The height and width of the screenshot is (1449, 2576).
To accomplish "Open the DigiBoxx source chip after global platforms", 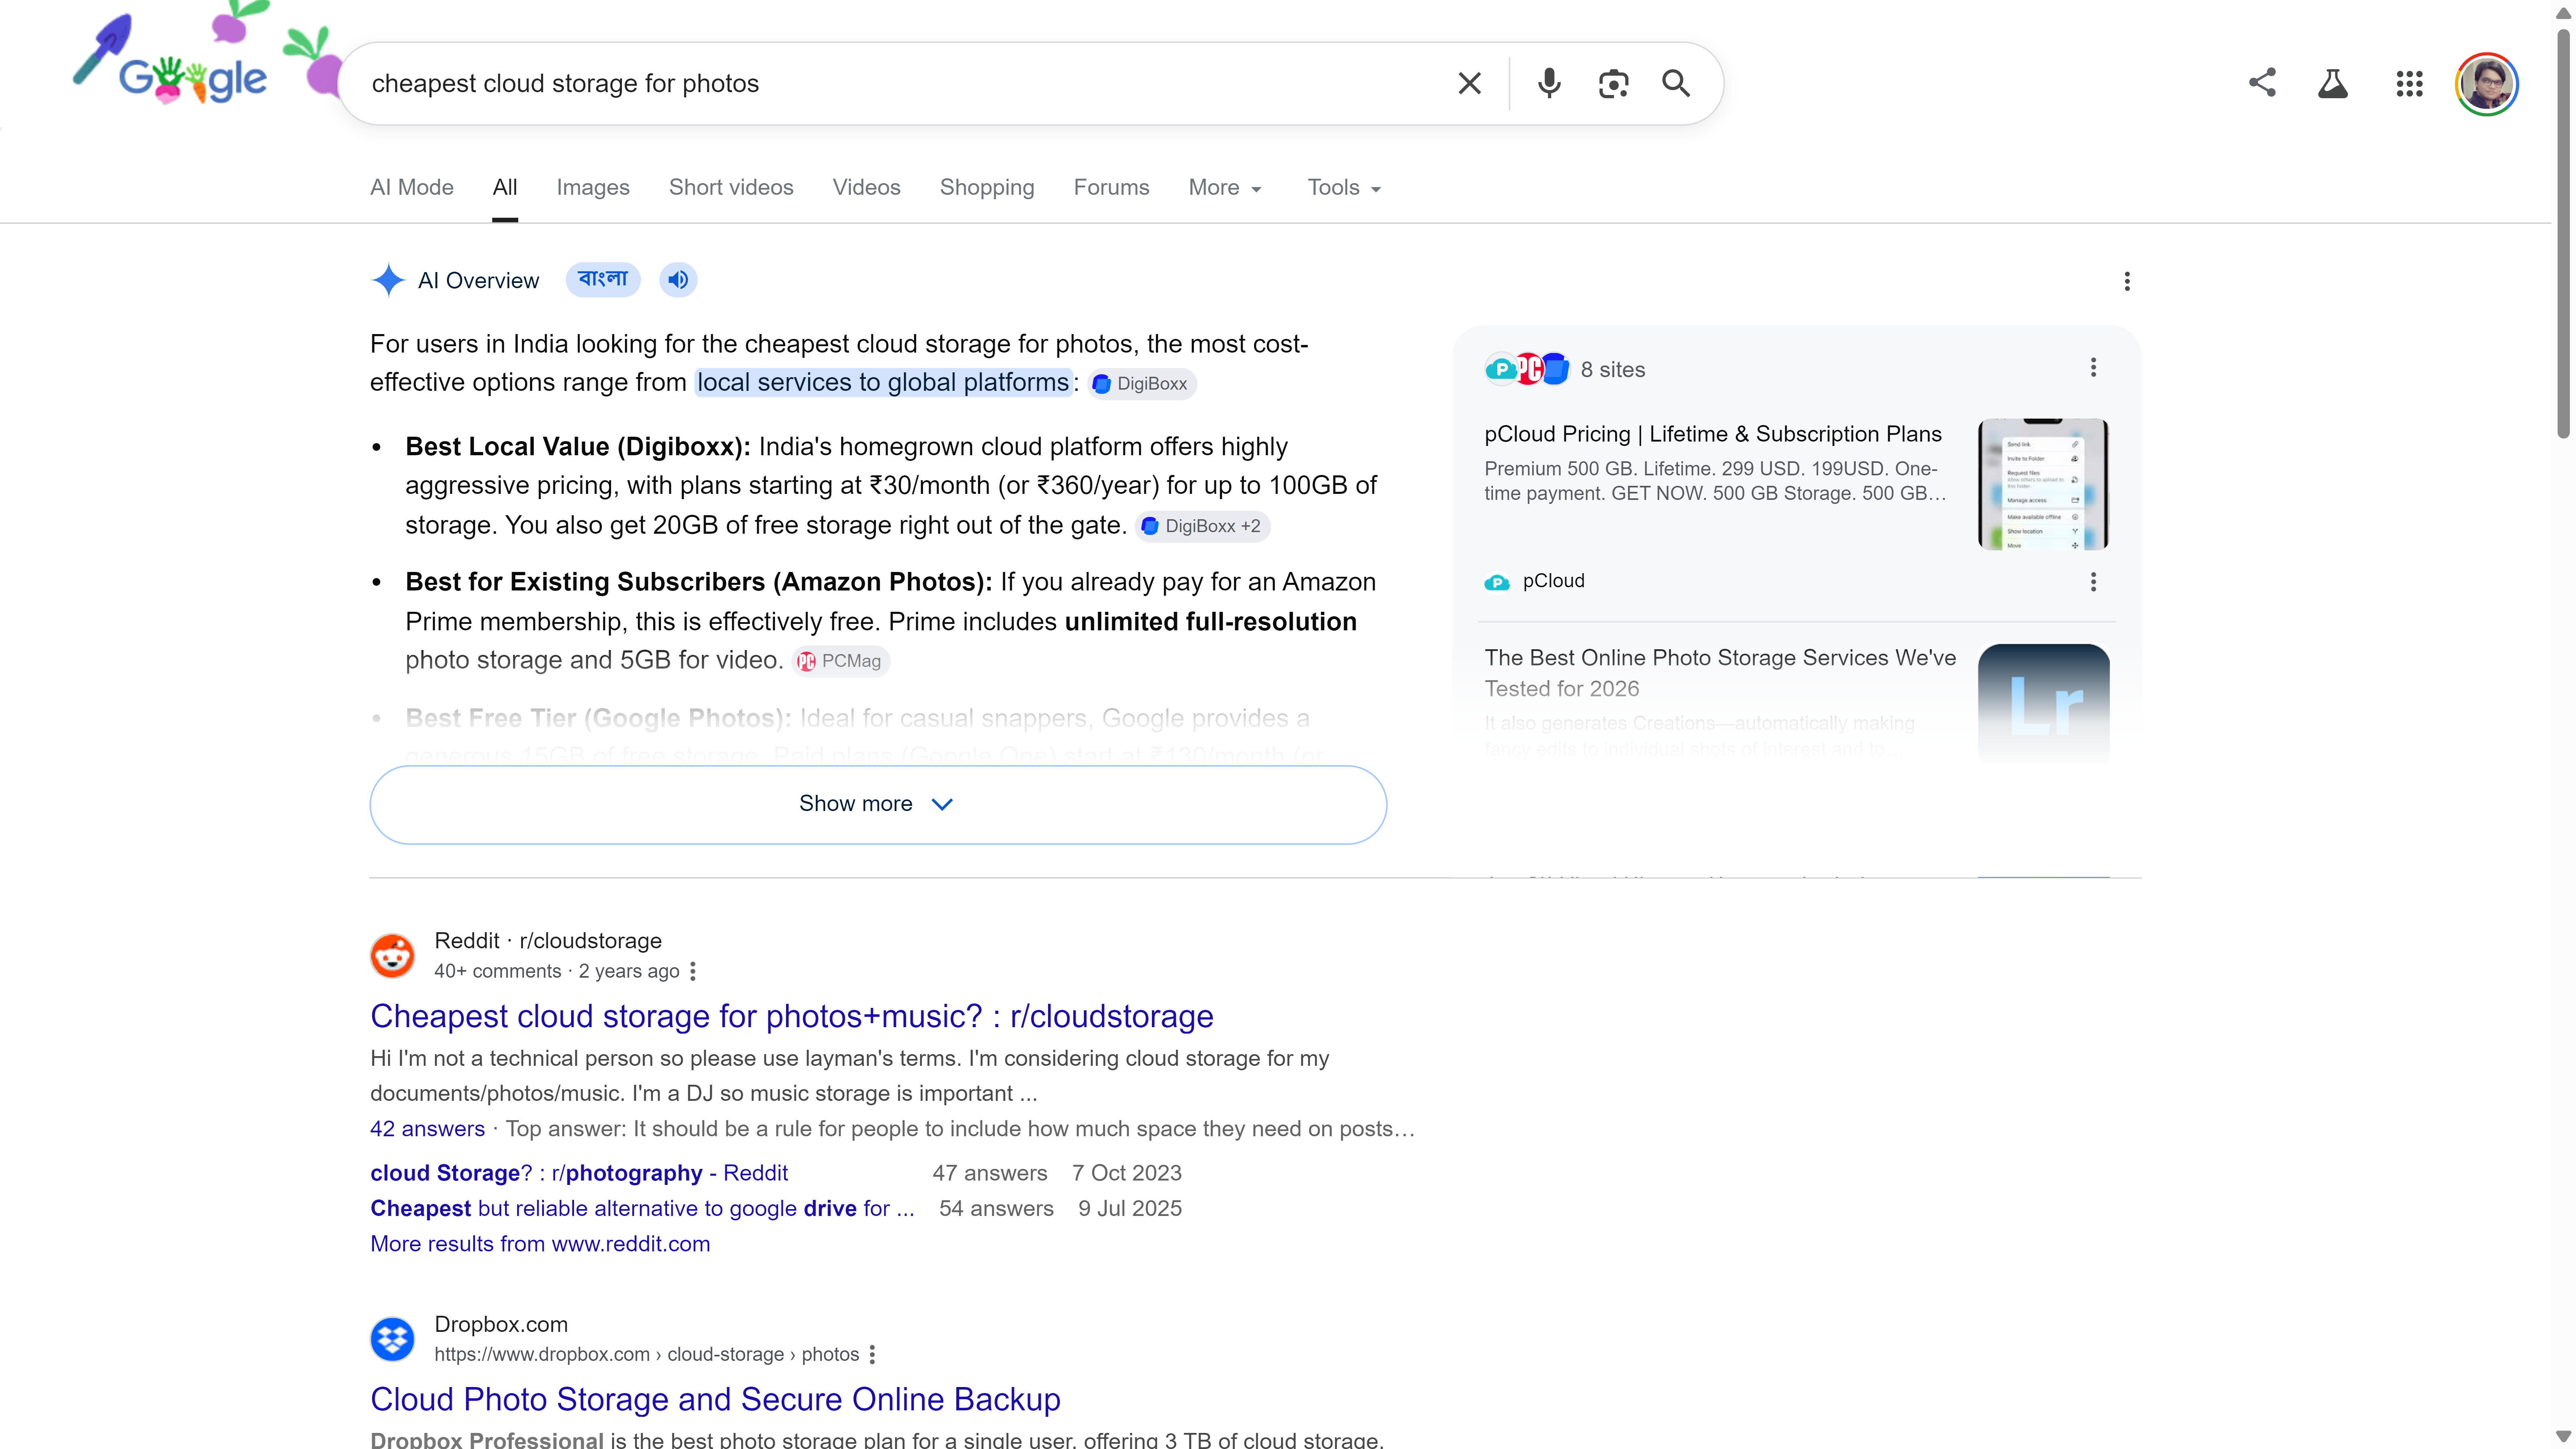I will 1141,384.
